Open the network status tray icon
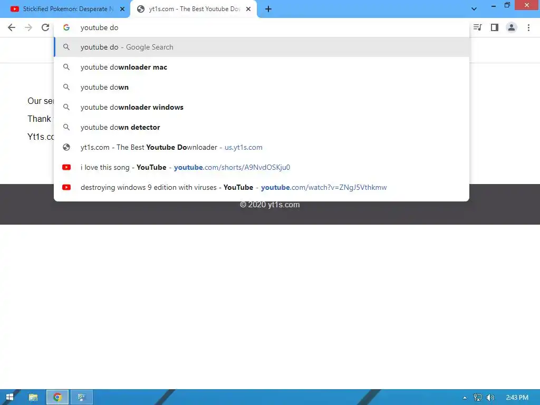 [x=478, y=398]
